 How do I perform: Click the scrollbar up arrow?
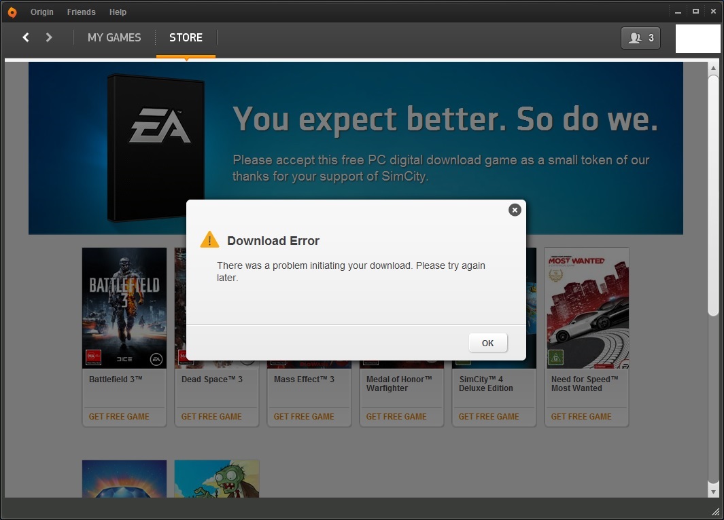pyautogui.click(x=713, y=68)
